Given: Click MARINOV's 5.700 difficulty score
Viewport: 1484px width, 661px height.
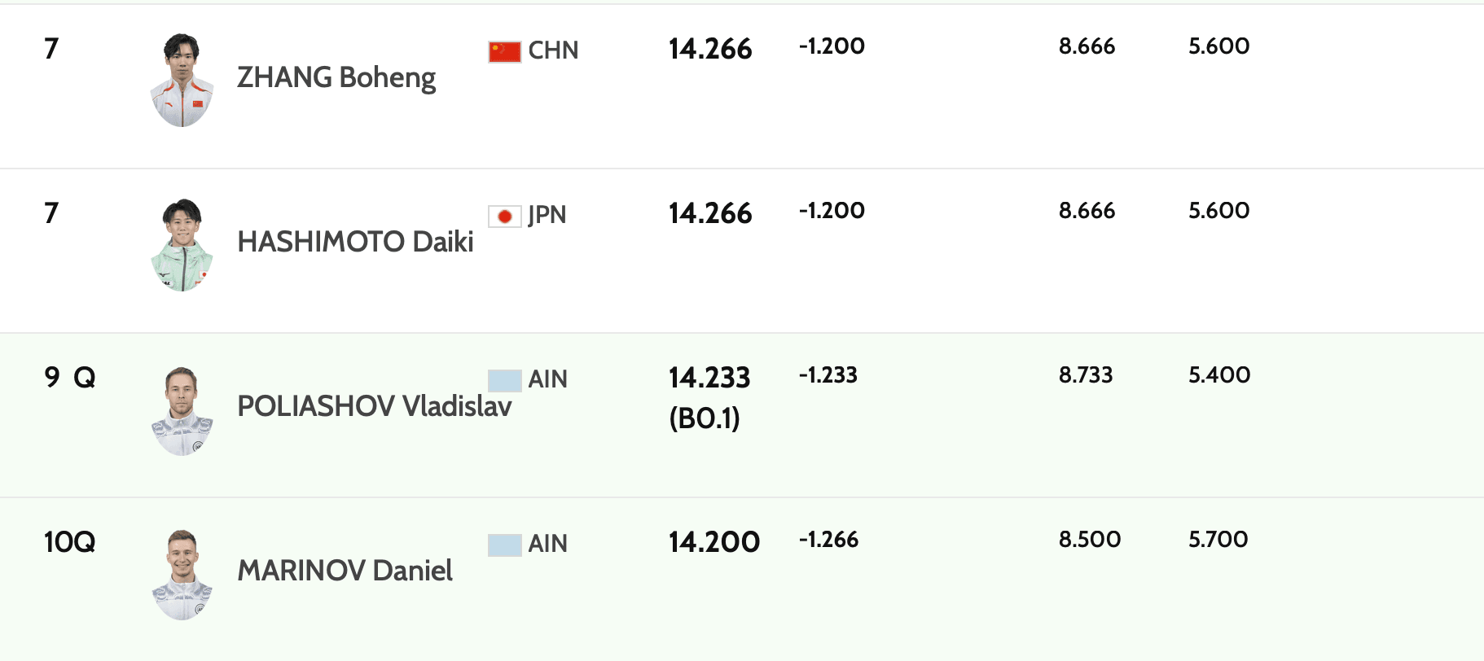Looking at the screenshot, I should (x=1218, y=540).
